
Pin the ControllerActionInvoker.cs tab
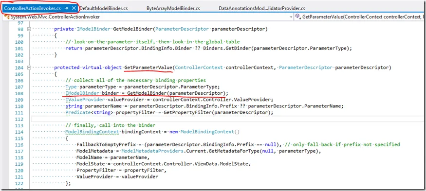pos(67,8)
